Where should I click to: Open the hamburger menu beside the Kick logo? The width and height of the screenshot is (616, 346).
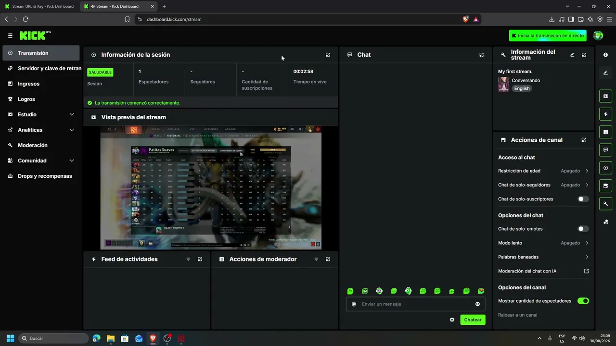pos(10,36)
